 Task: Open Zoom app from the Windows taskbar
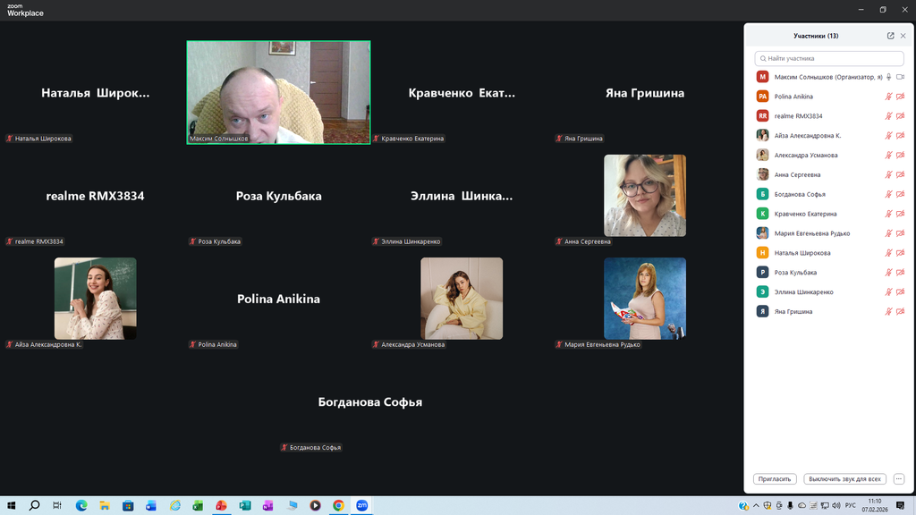coord(362,505)
